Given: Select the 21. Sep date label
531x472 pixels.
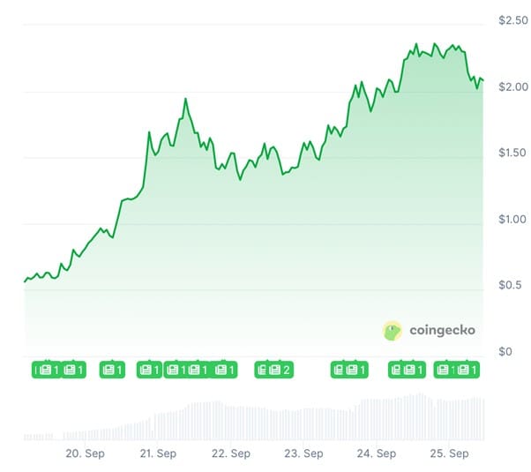Looking at the screenshot, I should coord(158,453).
